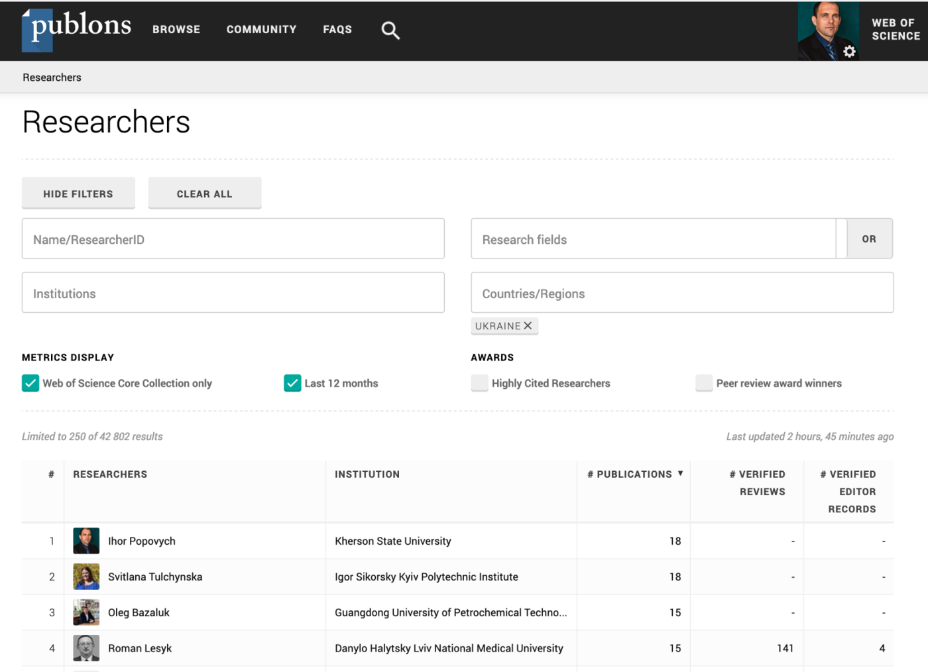Open Svitlana Tulchynska researcher name

155,577
